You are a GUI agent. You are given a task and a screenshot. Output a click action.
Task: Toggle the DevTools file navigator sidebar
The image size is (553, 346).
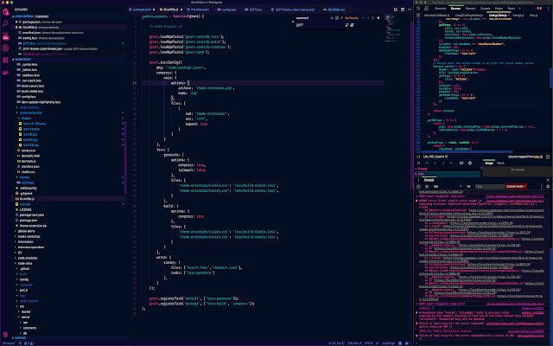click(x=418, y=16)
